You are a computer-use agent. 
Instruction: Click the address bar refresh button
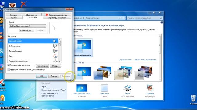click(124, 18)
